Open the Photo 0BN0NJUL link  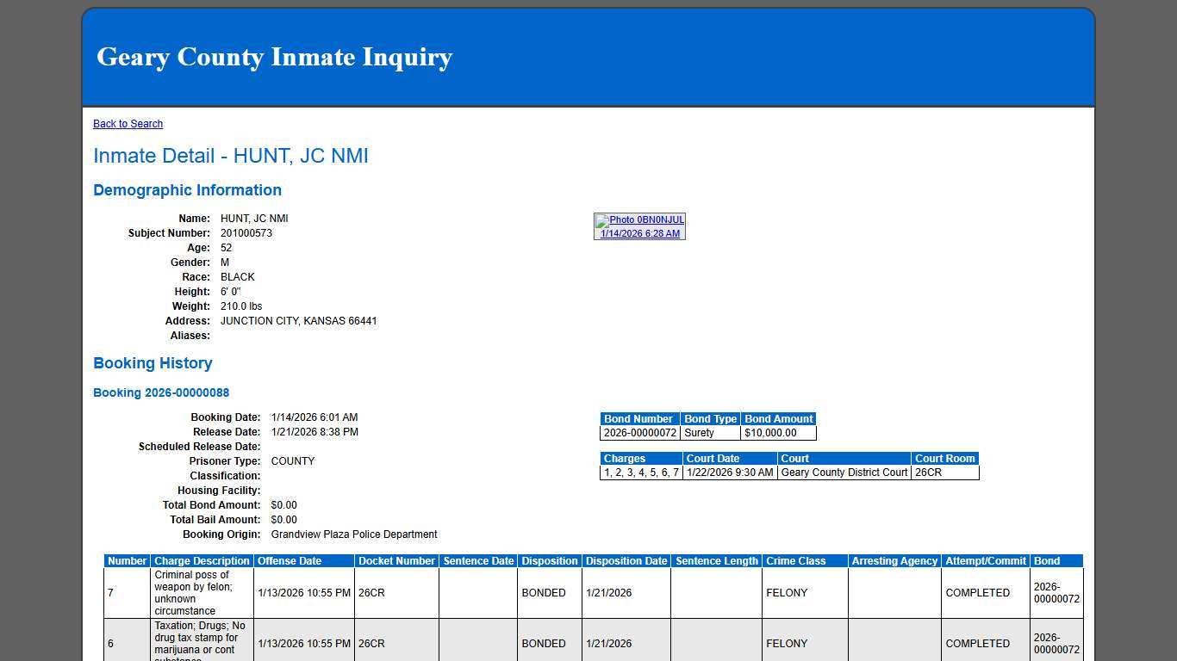pos(645,219)
